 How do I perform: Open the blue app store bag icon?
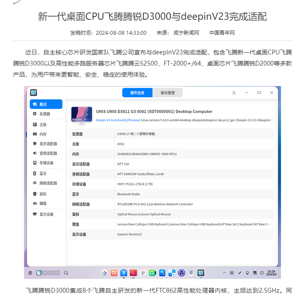coord(123,273)
